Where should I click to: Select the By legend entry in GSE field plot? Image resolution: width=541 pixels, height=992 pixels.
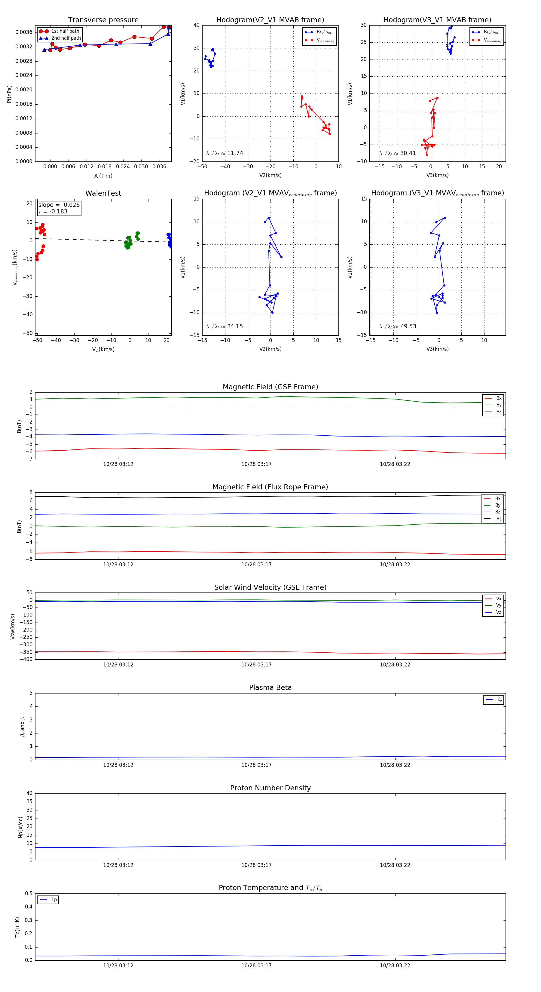click(x=493, y=405)
